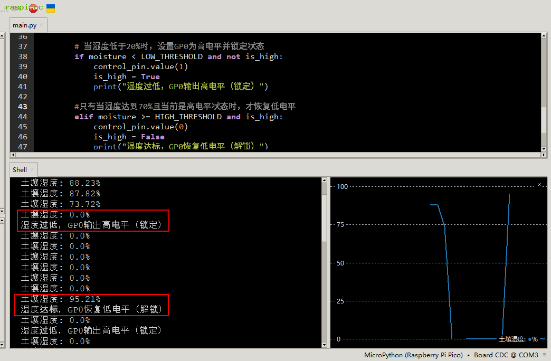551x361 pixels.
Task: Click the MicroPython (Raspberry Pi Pico) interpreter label
Action: click(x=413, y=355)
